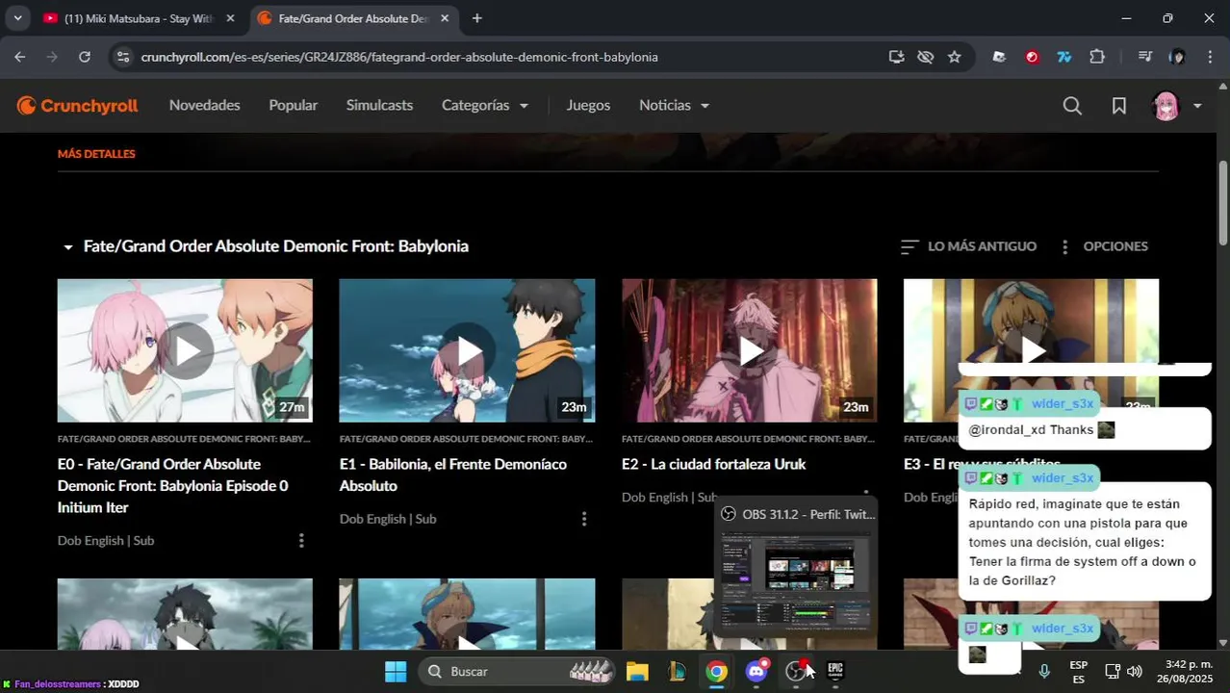Open the tab search dropdown arrow

click(x=17, y=18)
